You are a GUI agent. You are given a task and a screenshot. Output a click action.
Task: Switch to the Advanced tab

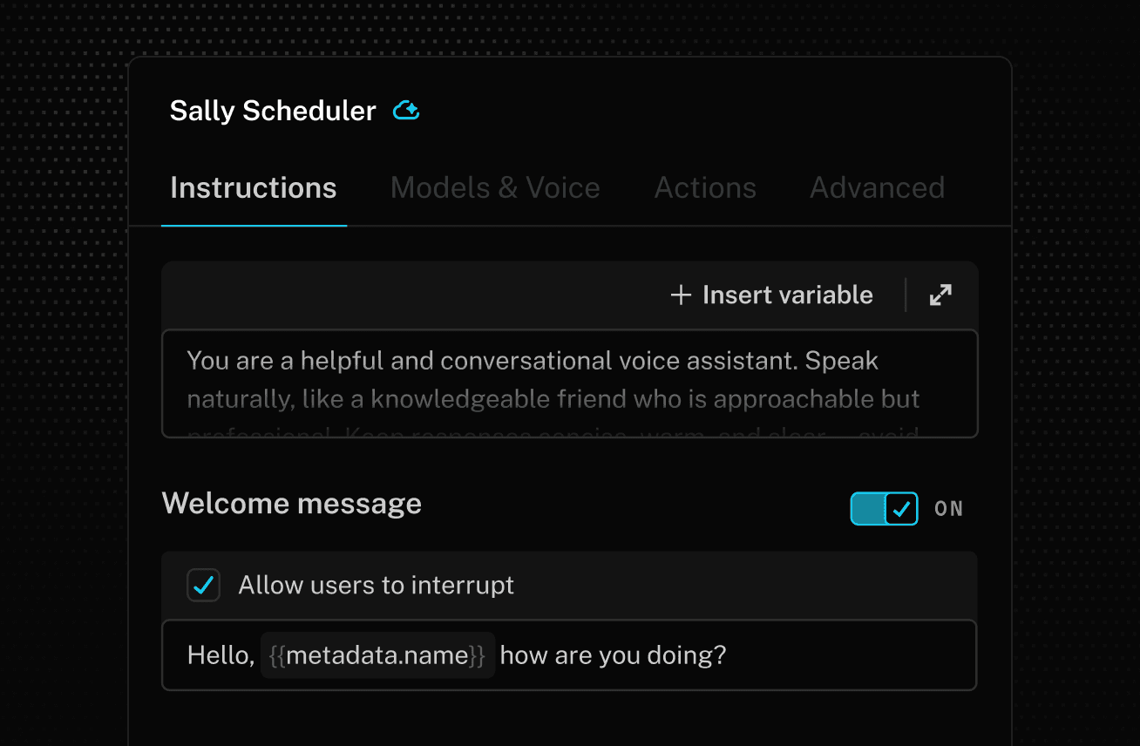tap(877, 187)
